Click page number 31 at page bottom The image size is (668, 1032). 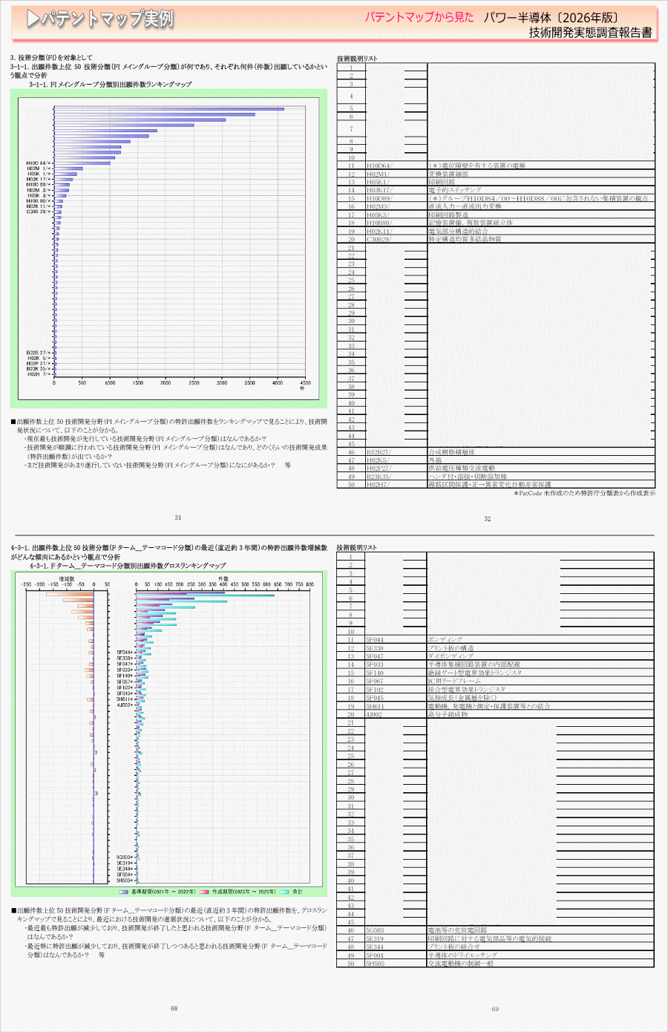tap(178, 517)
